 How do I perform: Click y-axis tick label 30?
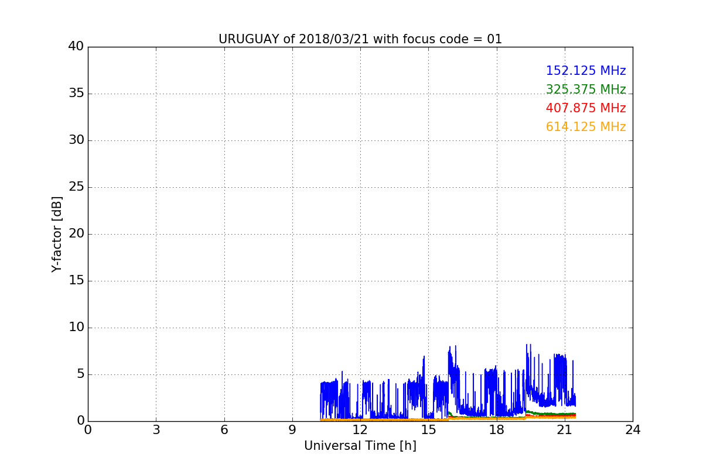coord(76,140)
